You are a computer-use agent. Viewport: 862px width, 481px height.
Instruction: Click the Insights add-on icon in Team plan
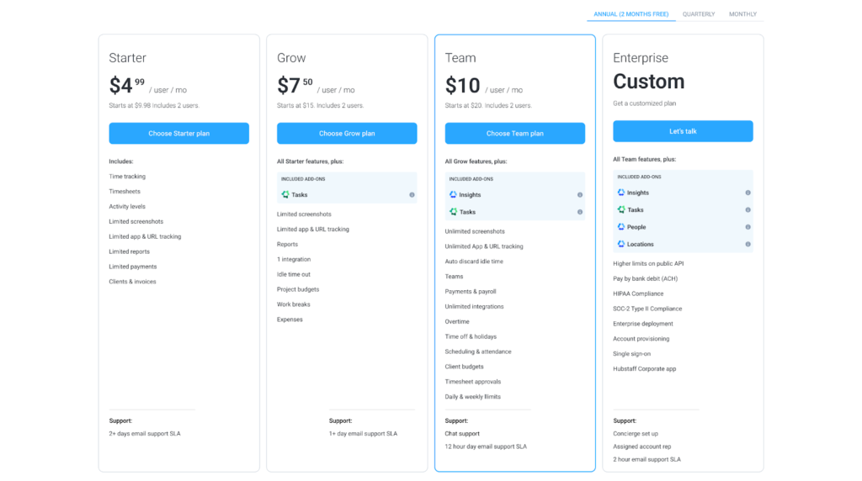pos(453,195)
